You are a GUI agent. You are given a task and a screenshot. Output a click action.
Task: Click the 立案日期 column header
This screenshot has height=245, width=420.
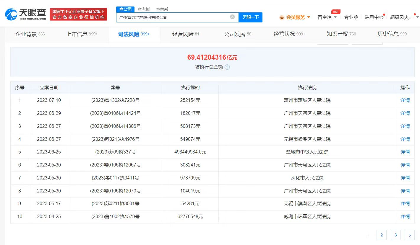click(x=49, y=88)
